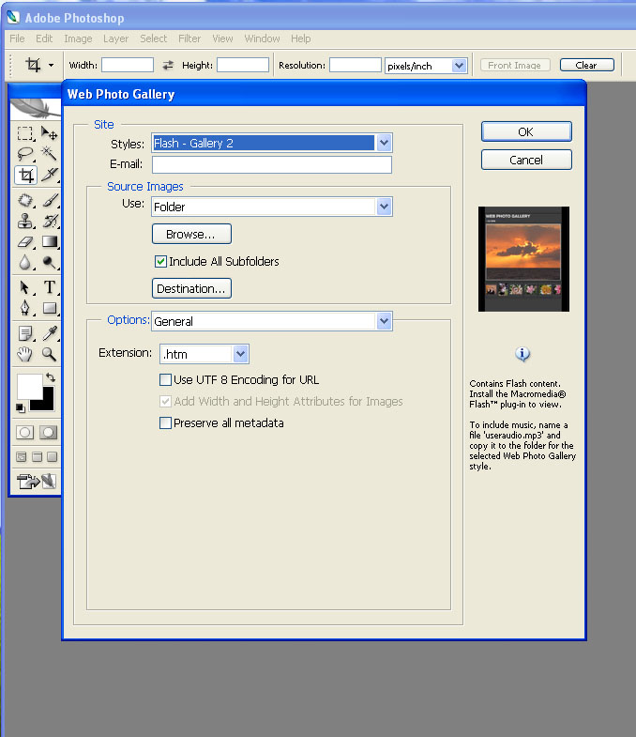Screen dimensions: 636x737
Task: Click the info icon above Flash notice
Action: pyautogui.click(x=522, y=353)
